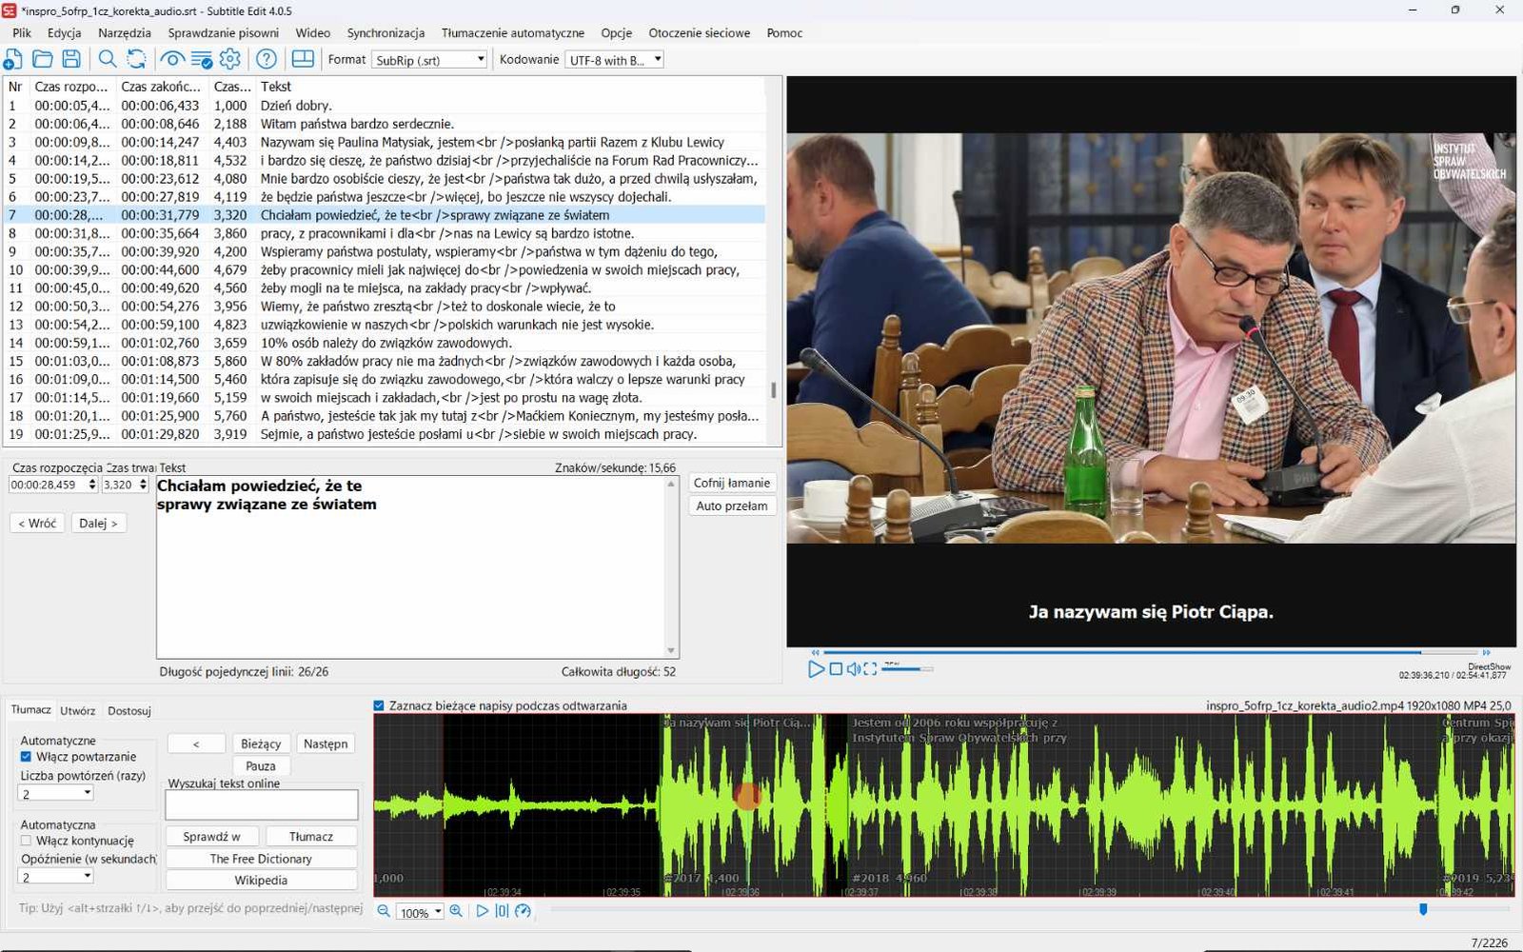Open the Synchronizacja menu
Screen dimensions: 1523x952
(386, 32)
